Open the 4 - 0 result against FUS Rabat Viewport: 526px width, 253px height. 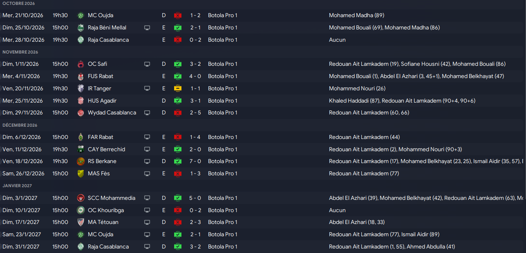tap(195, 76)
